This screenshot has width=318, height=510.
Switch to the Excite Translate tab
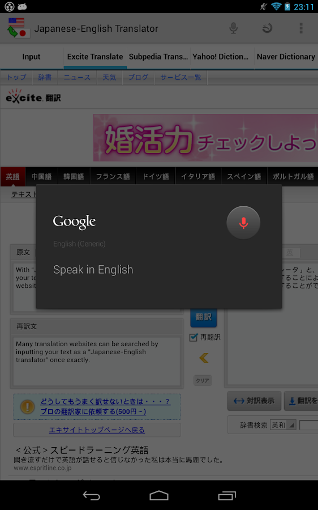pos(95,57)
